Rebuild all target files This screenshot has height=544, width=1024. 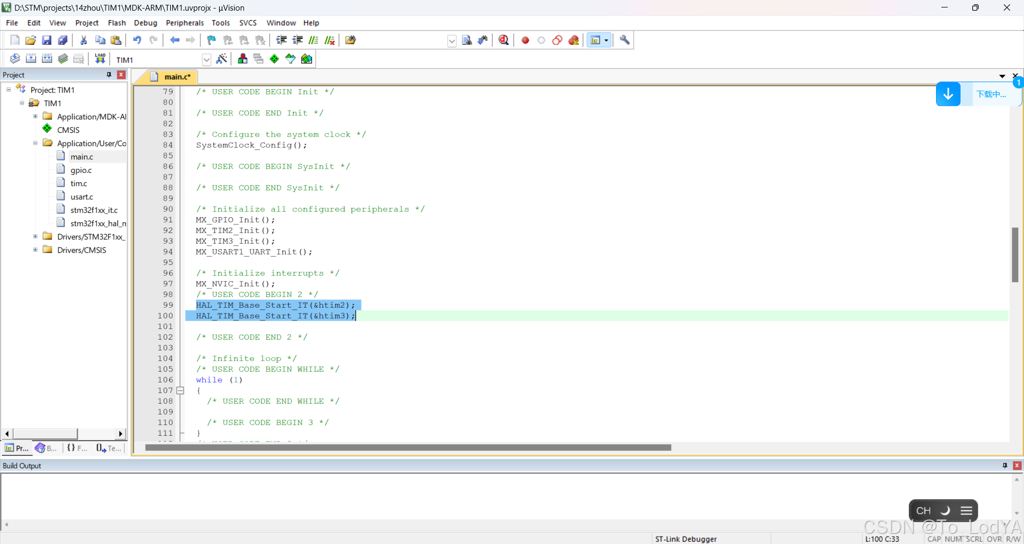pyautogui.click(x=47, y=59)
